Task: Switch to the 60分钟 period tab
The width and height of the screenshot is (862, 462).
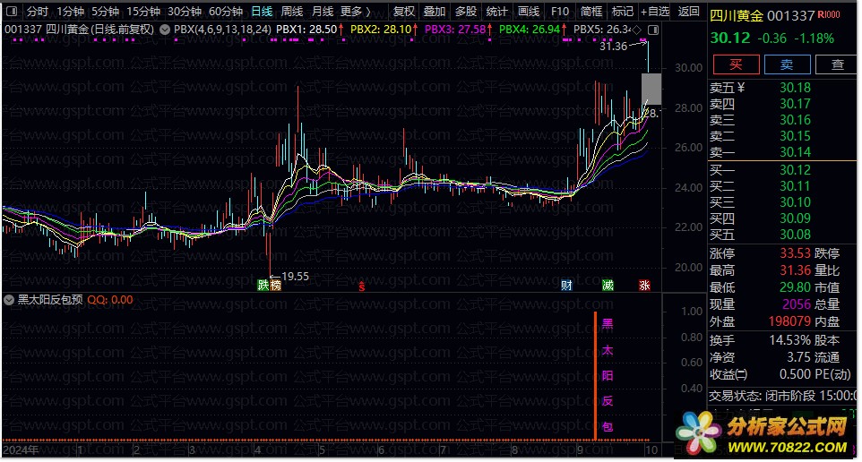Action: pos(226,12)
